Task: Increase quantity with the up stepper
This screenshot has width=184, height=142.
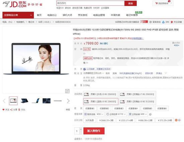Action: (81, 129)
